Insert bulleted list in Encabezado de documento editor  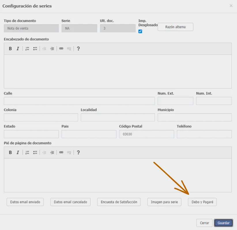35,49
